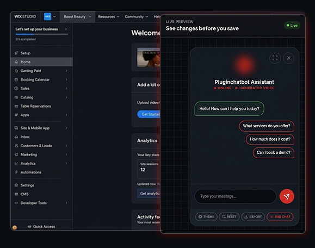Select Home in the sidebar
Screen dimensions: 315x248
coord(41,62)
